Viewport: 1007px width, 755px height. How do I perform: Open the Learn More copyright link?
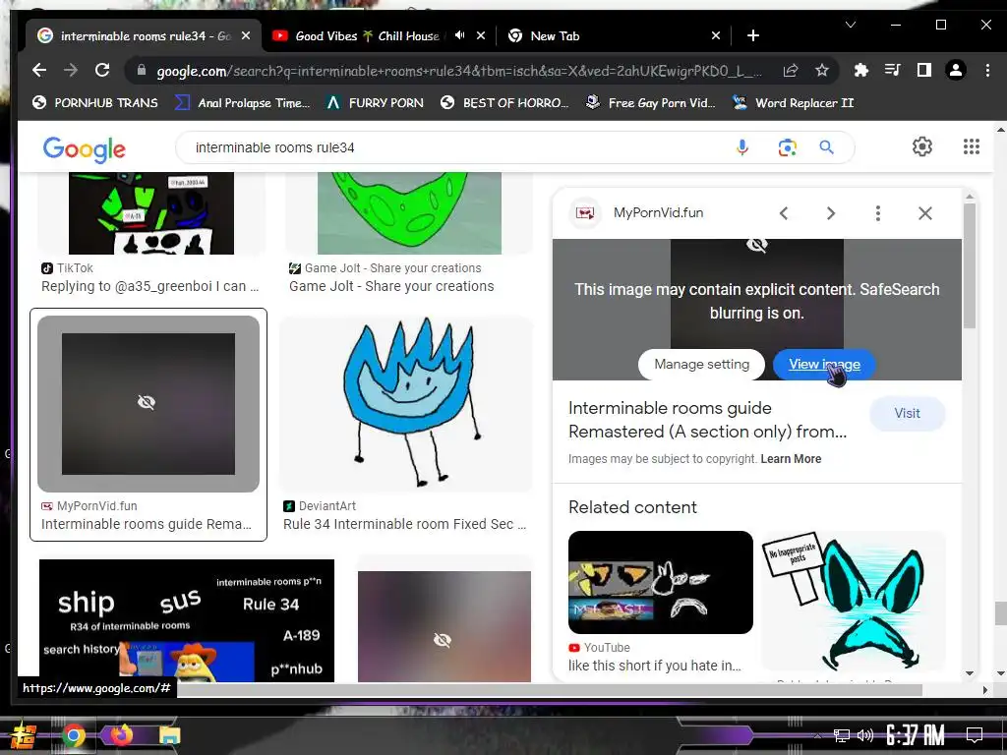tap(791, 459)
